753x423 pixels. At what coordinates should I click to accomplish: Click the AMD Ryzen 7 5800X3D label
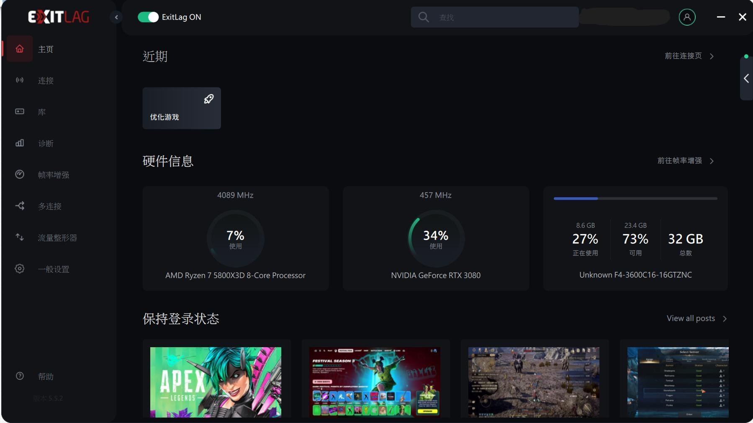(x=235, y=275)
